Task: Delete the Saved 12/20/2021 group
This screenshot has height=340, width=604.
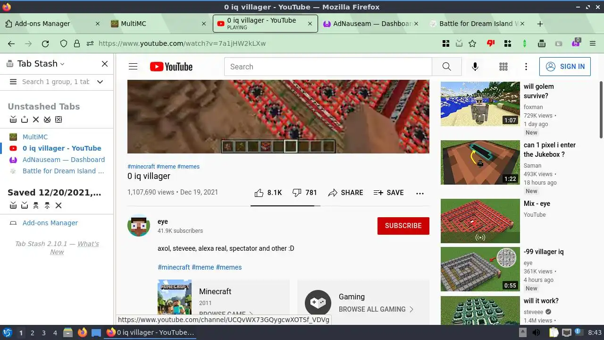Action: tap(59, 205)
